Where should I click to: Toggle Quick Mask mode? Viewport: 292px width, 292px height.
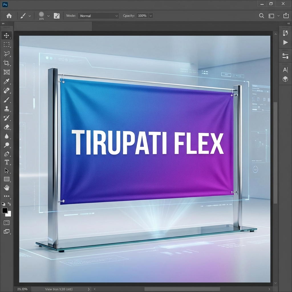pos(7,223)
